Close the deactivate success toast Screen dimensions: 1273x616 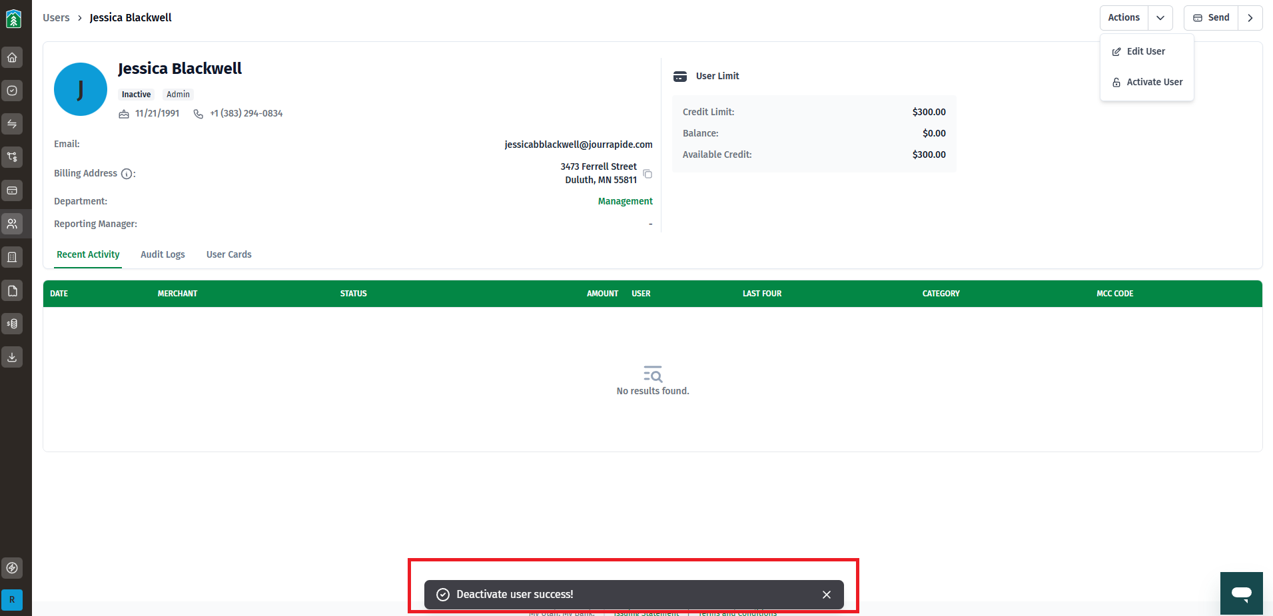(827, 595)
